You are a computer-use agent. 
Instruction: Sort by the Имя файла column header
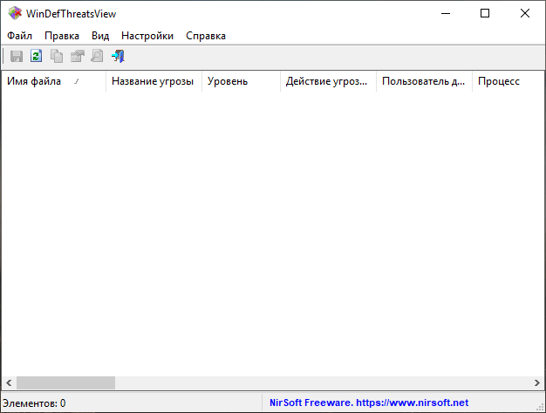tap(53, 81)
